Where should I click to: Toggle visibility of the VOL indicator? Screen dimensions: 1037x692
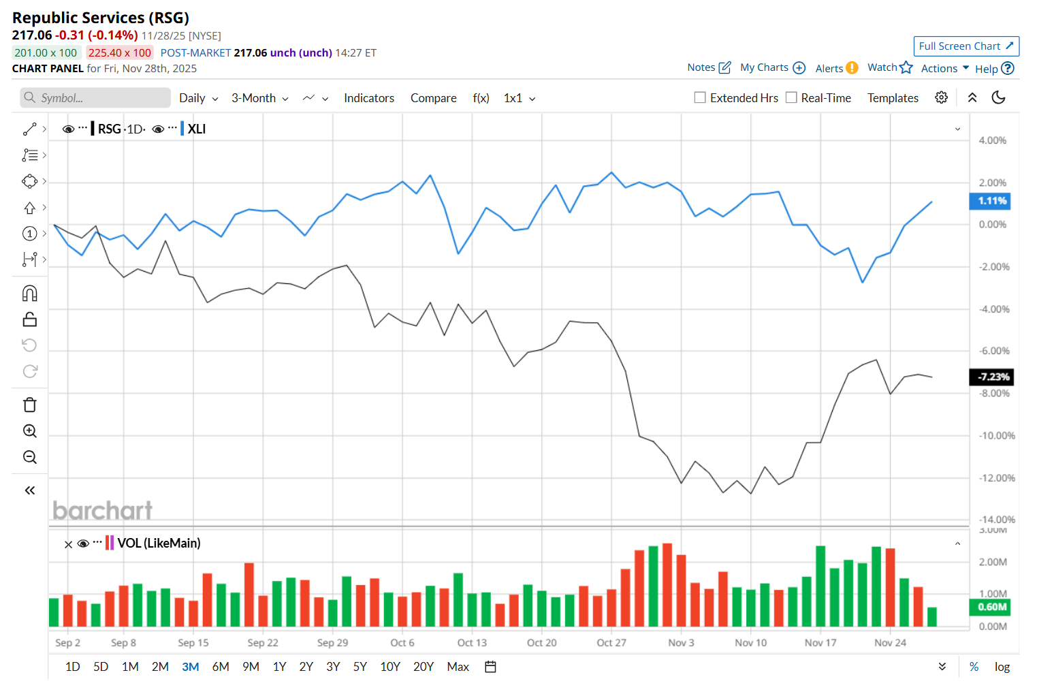pos(83,544)
